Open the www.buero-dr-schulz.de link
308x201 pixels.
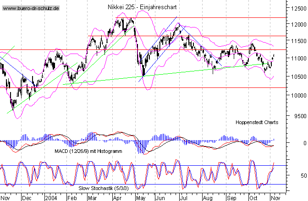(x=31, y=9)
